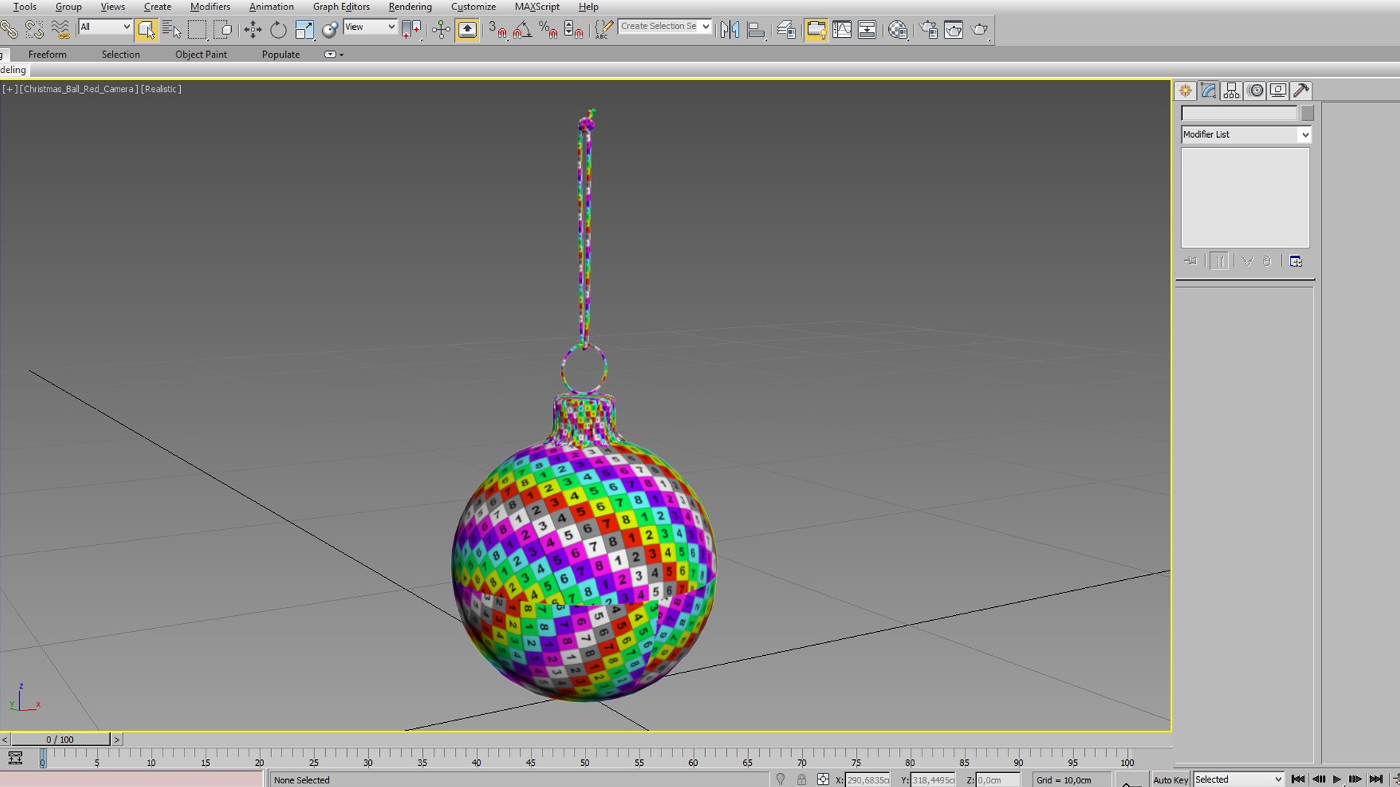Toggle Percent Snap
The image size is (1400, 787).
tap(548, 30)
